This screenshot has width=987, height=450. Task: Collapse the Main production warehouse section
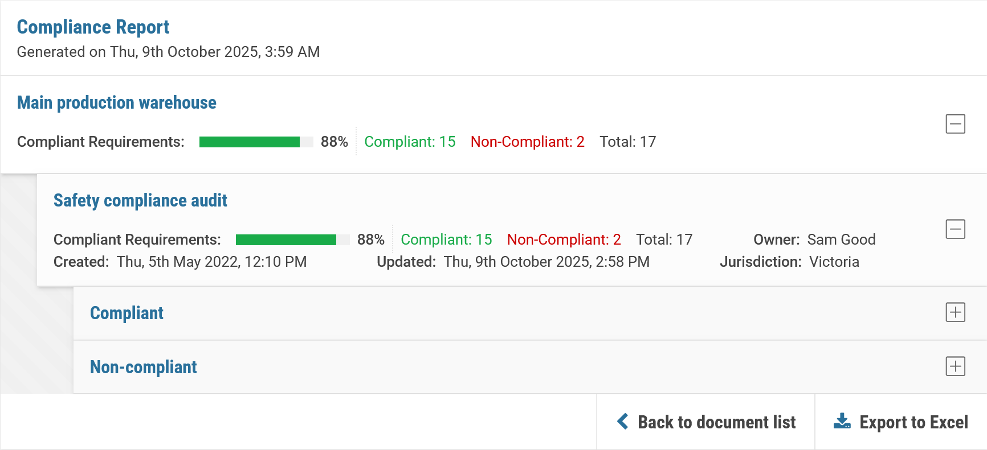(955, 123)
